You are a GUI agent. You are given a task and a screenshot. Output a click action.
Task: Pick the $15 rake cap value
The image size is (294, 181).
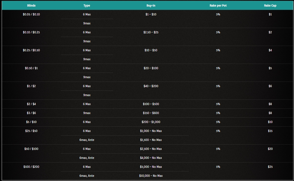270,131
